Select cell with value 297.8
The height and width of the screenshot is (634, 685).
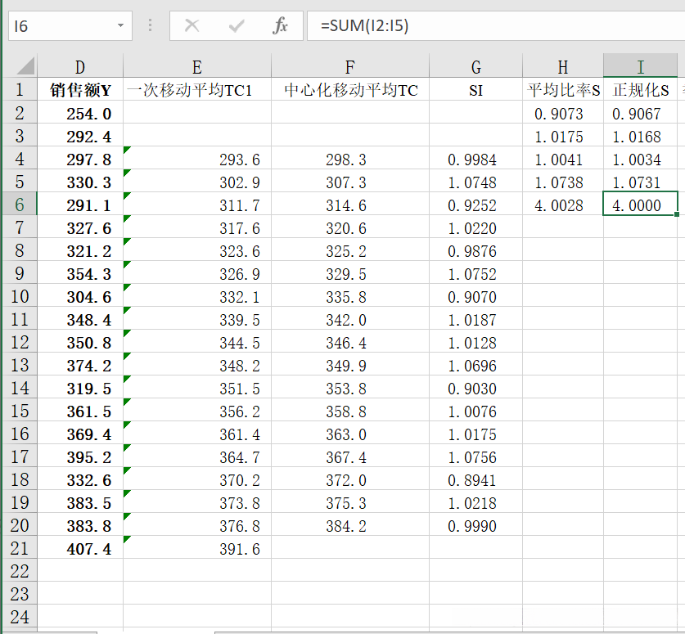point(80,160)
